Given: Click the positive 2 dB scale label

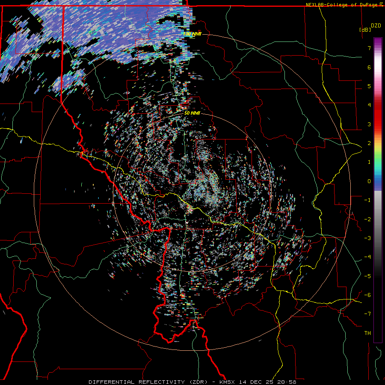Looking at the screenshot, I should 369,143.
